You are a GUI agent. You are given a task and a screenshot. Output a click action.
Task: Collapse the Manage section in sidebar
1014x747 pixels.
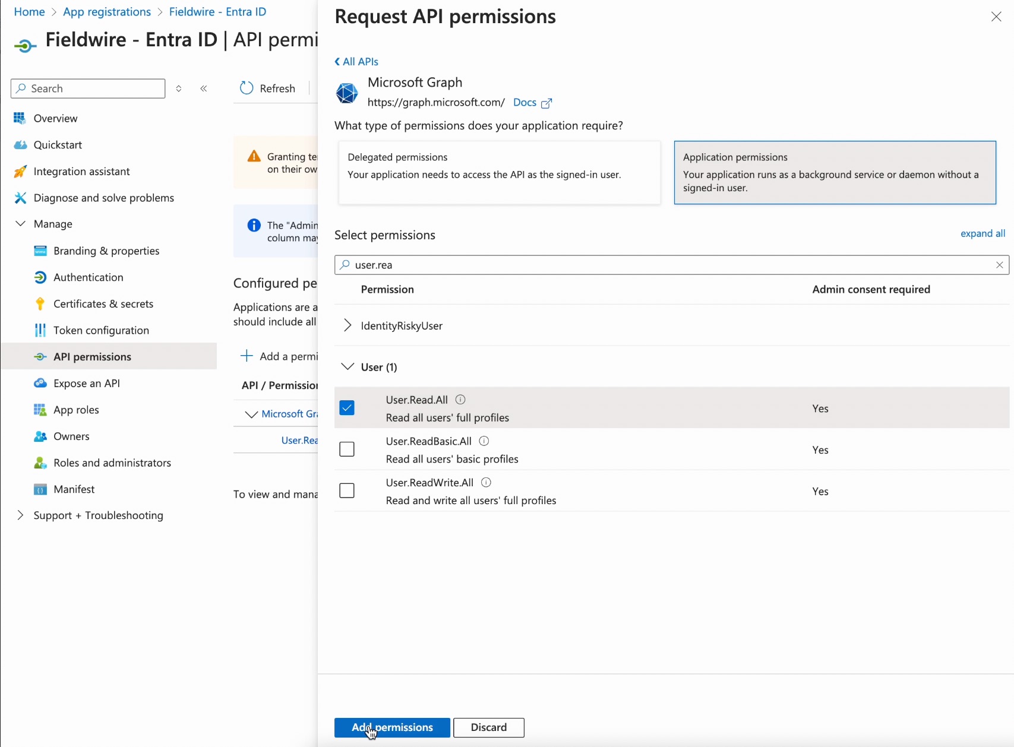(20, 224)
